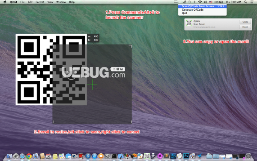
Task: Click the http://www.apple.com scan result text
Action: click(x=204, y=27)
